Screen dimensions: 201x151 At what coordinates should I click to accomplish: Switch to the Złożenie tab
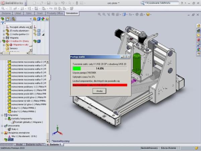(x=6, y=13)
